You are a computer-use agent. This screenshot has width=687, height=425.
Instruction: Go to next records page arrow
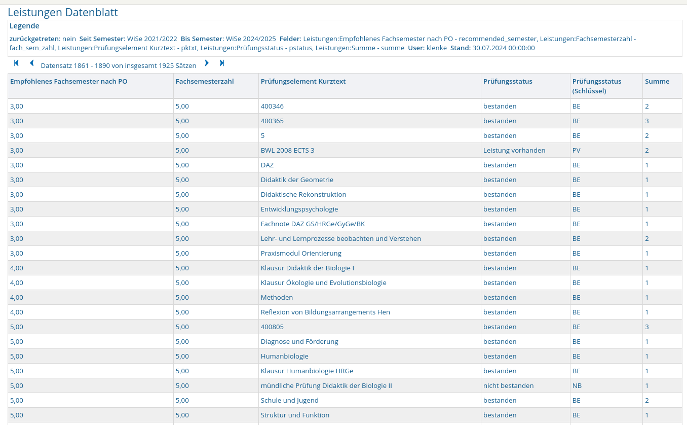[207, 63]
